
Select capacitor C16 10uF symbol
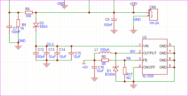(95, 67)
